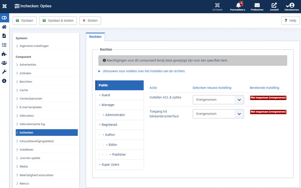Open the System wrench icon in sidebar
This screenshot has height=188, width=301.
(4, 72)
